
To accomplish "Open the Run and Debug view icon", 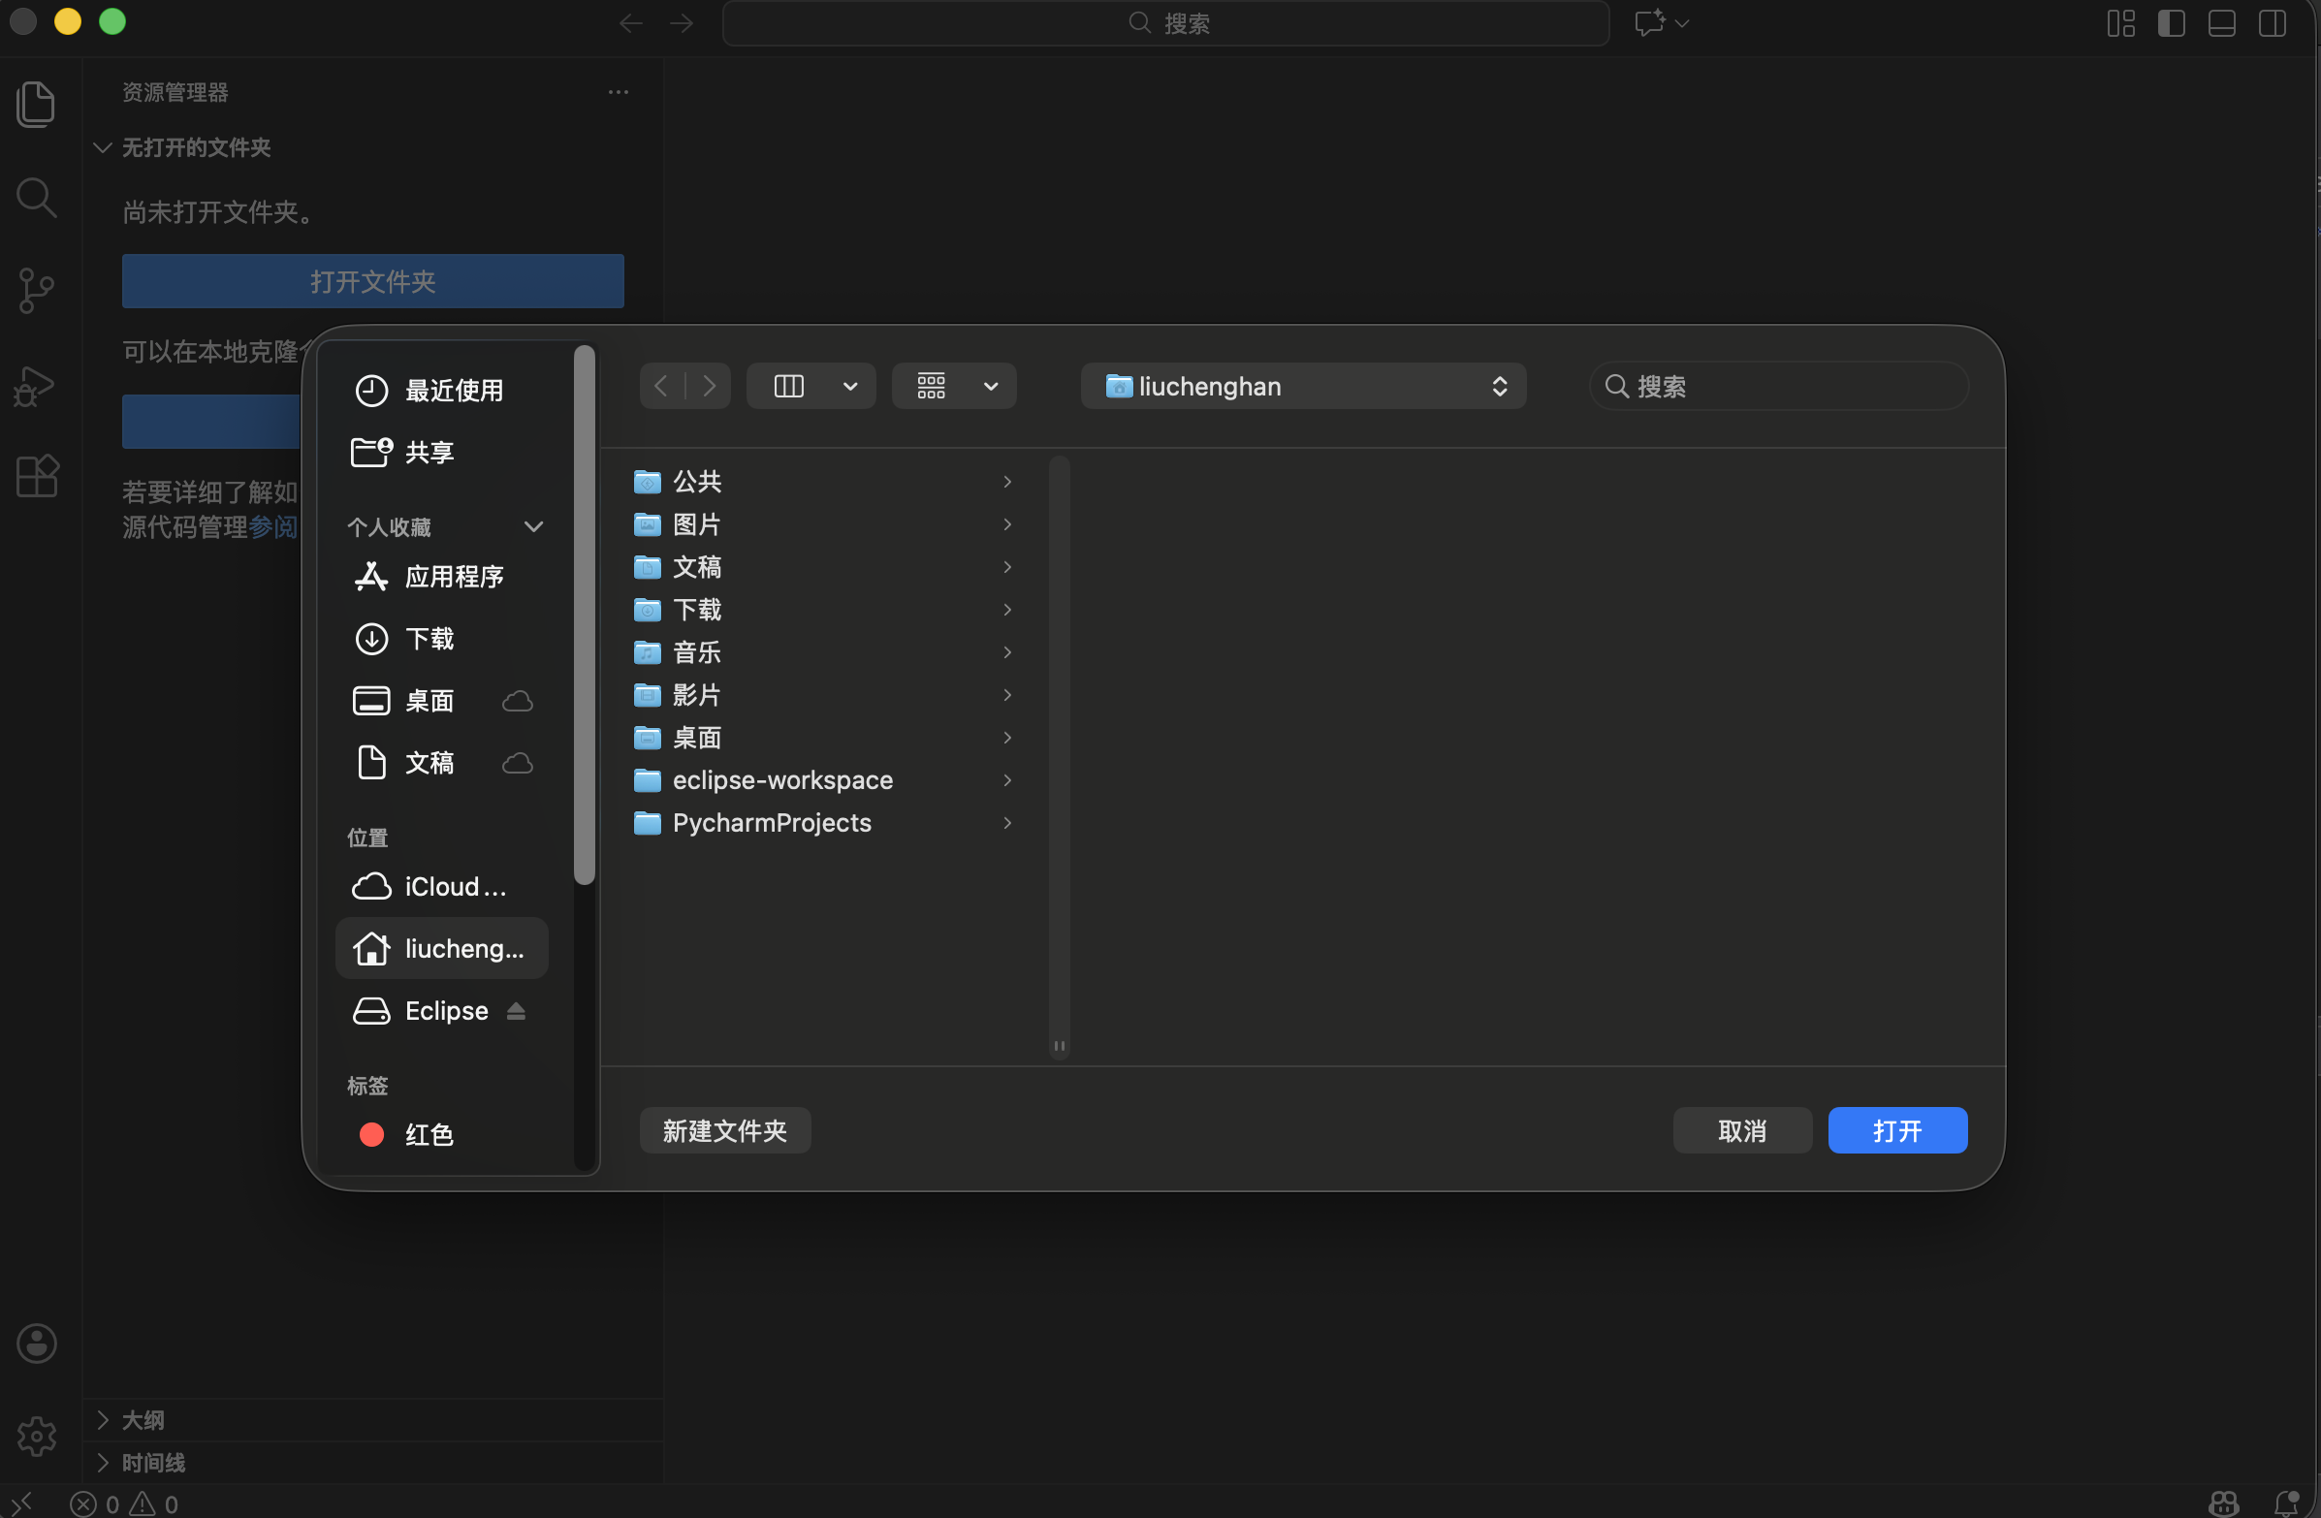I will pyautogui.click(x=36, y=386).
